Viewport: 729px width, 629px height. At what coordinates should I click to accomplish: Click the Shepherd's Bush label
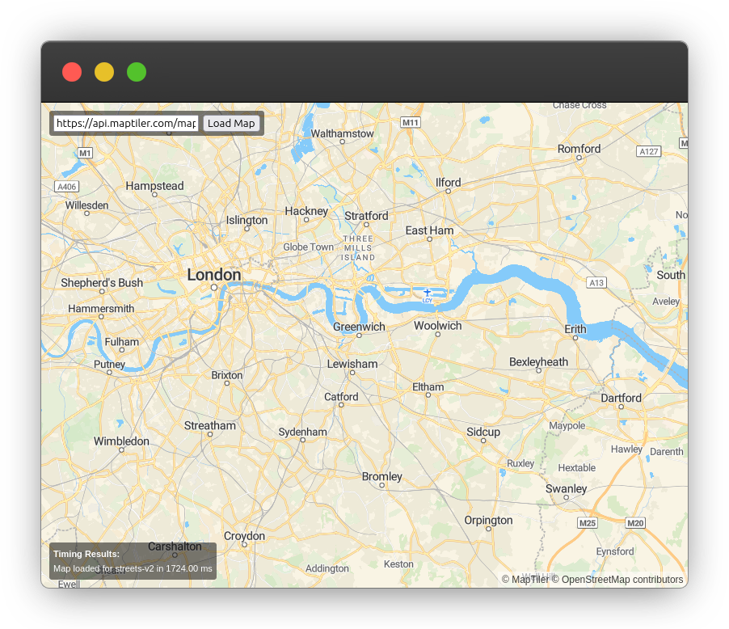[102, 283]
